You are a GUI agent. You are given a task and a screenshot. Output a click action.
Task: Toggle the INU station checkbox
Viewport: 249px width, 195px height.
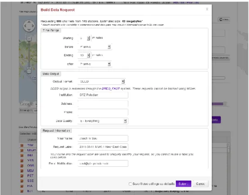[22, 155]
